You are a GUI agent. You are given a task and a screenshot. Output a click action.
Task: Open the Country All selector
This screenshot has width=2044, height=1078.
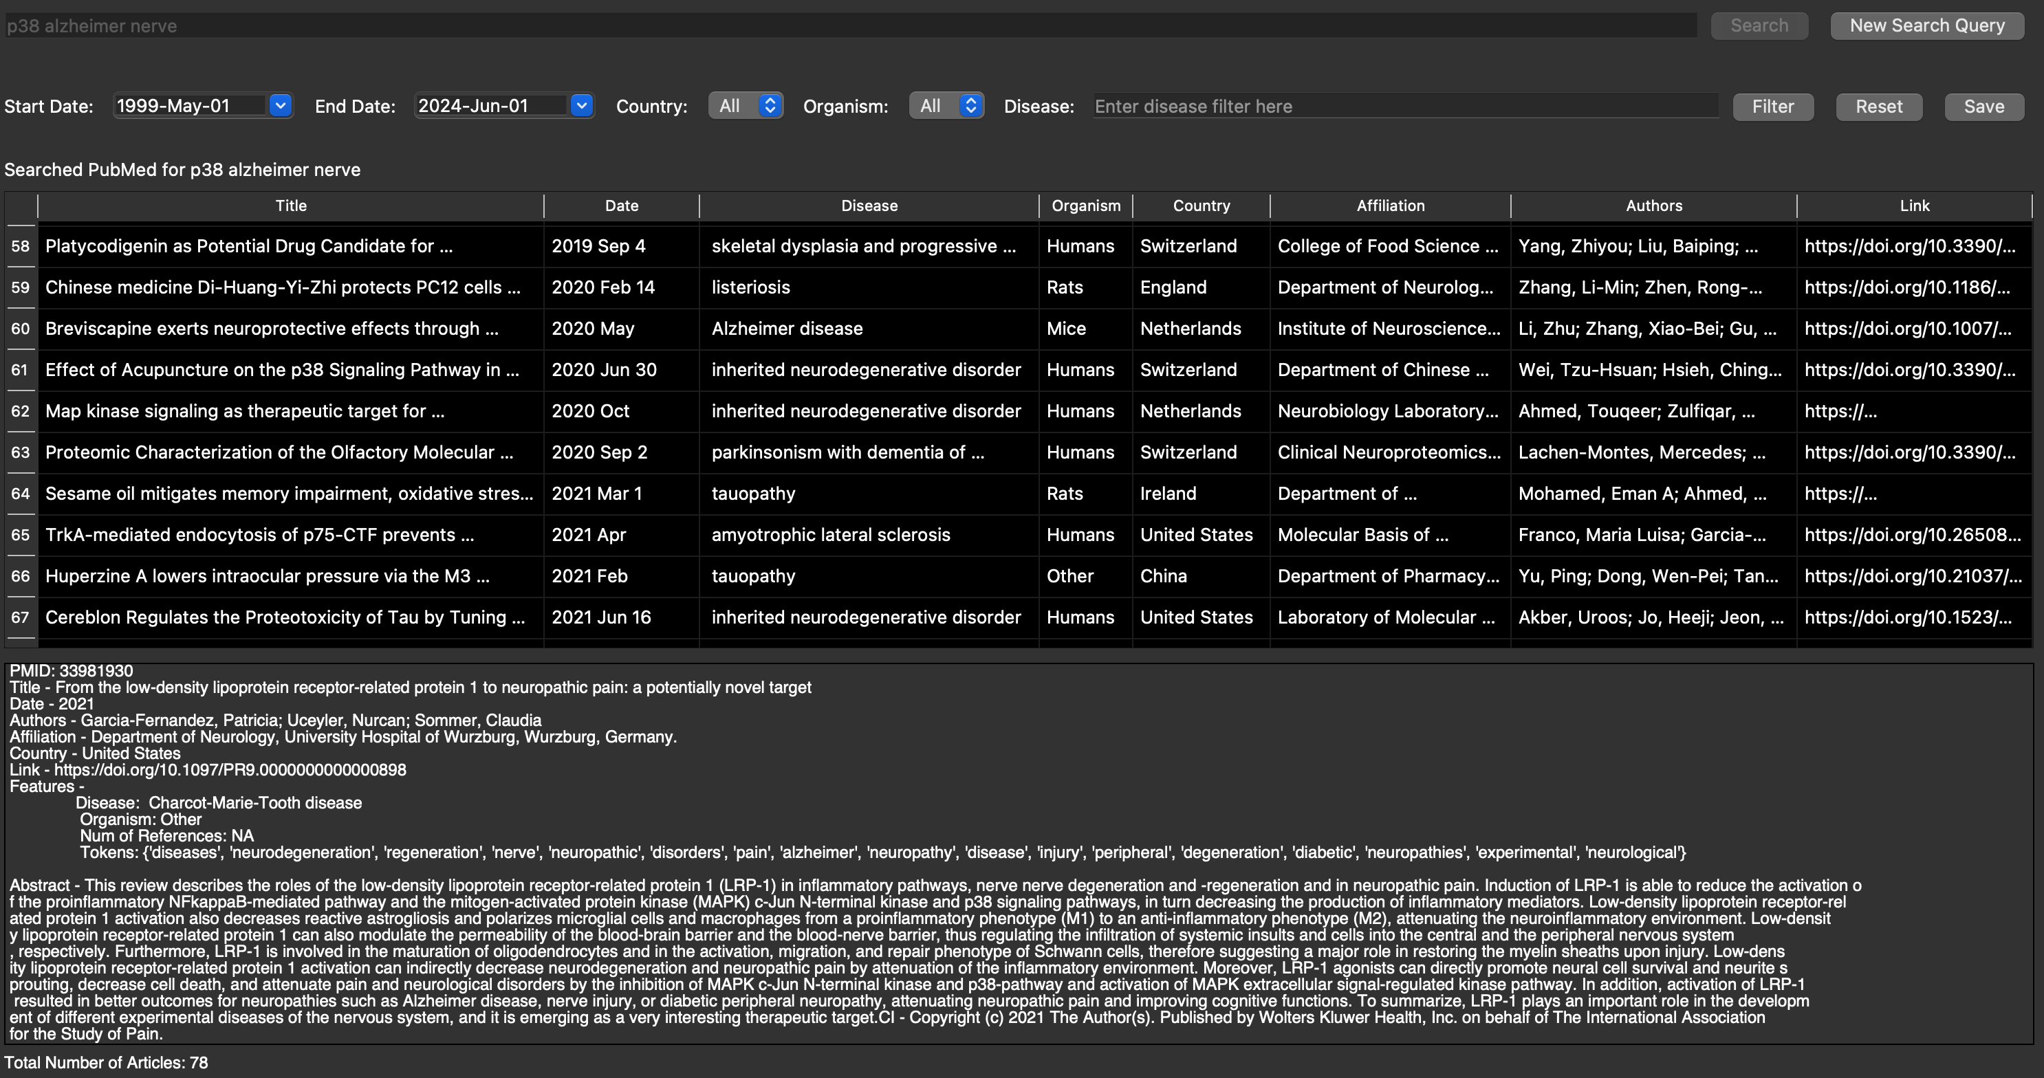pyautogui.click(x=745, y=105)
